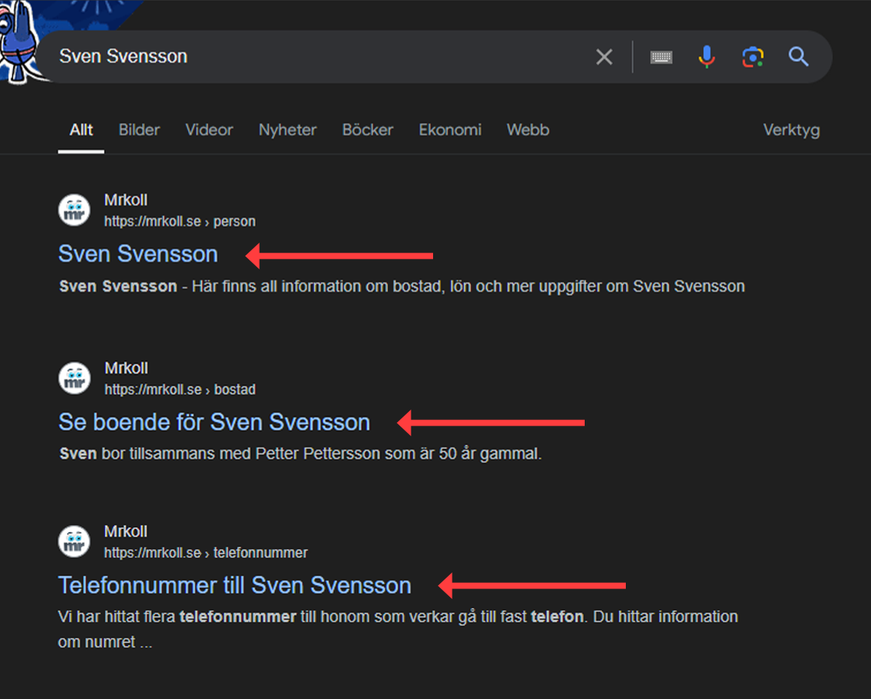This screenshot has width=871, height=699.
Task: Click the magnifying glass search icon
Action: (798, 56)
